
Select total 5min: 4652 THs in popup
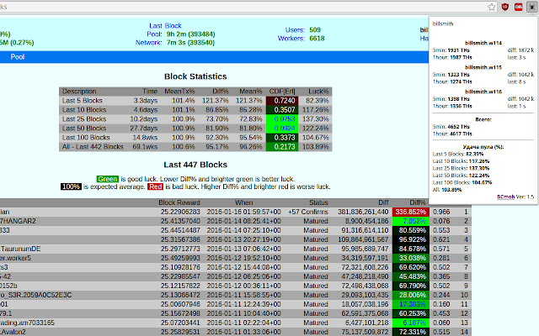click(451, 127)
